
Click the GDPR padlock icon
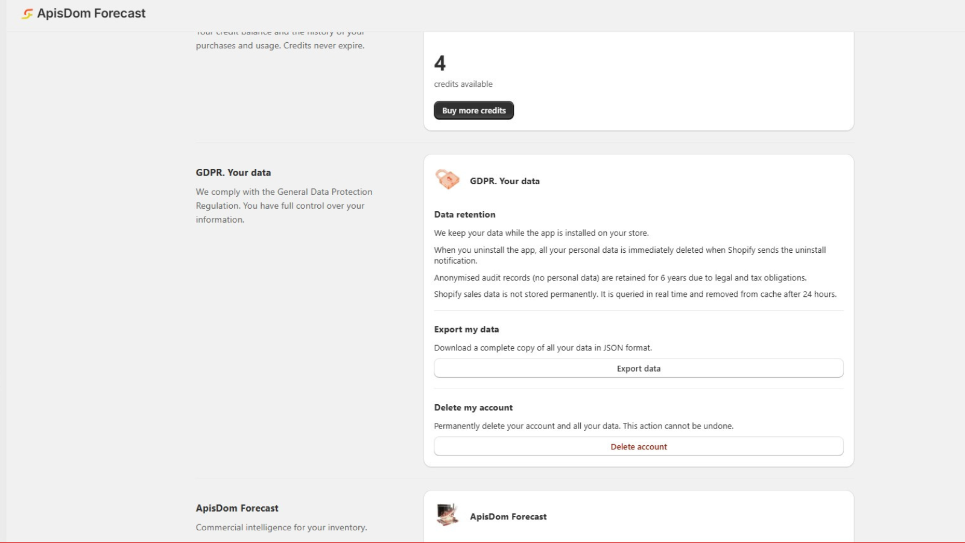click(x=448, y=179)
